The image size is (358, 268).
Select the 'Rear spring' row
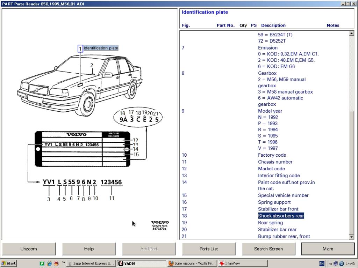point(270,223)
